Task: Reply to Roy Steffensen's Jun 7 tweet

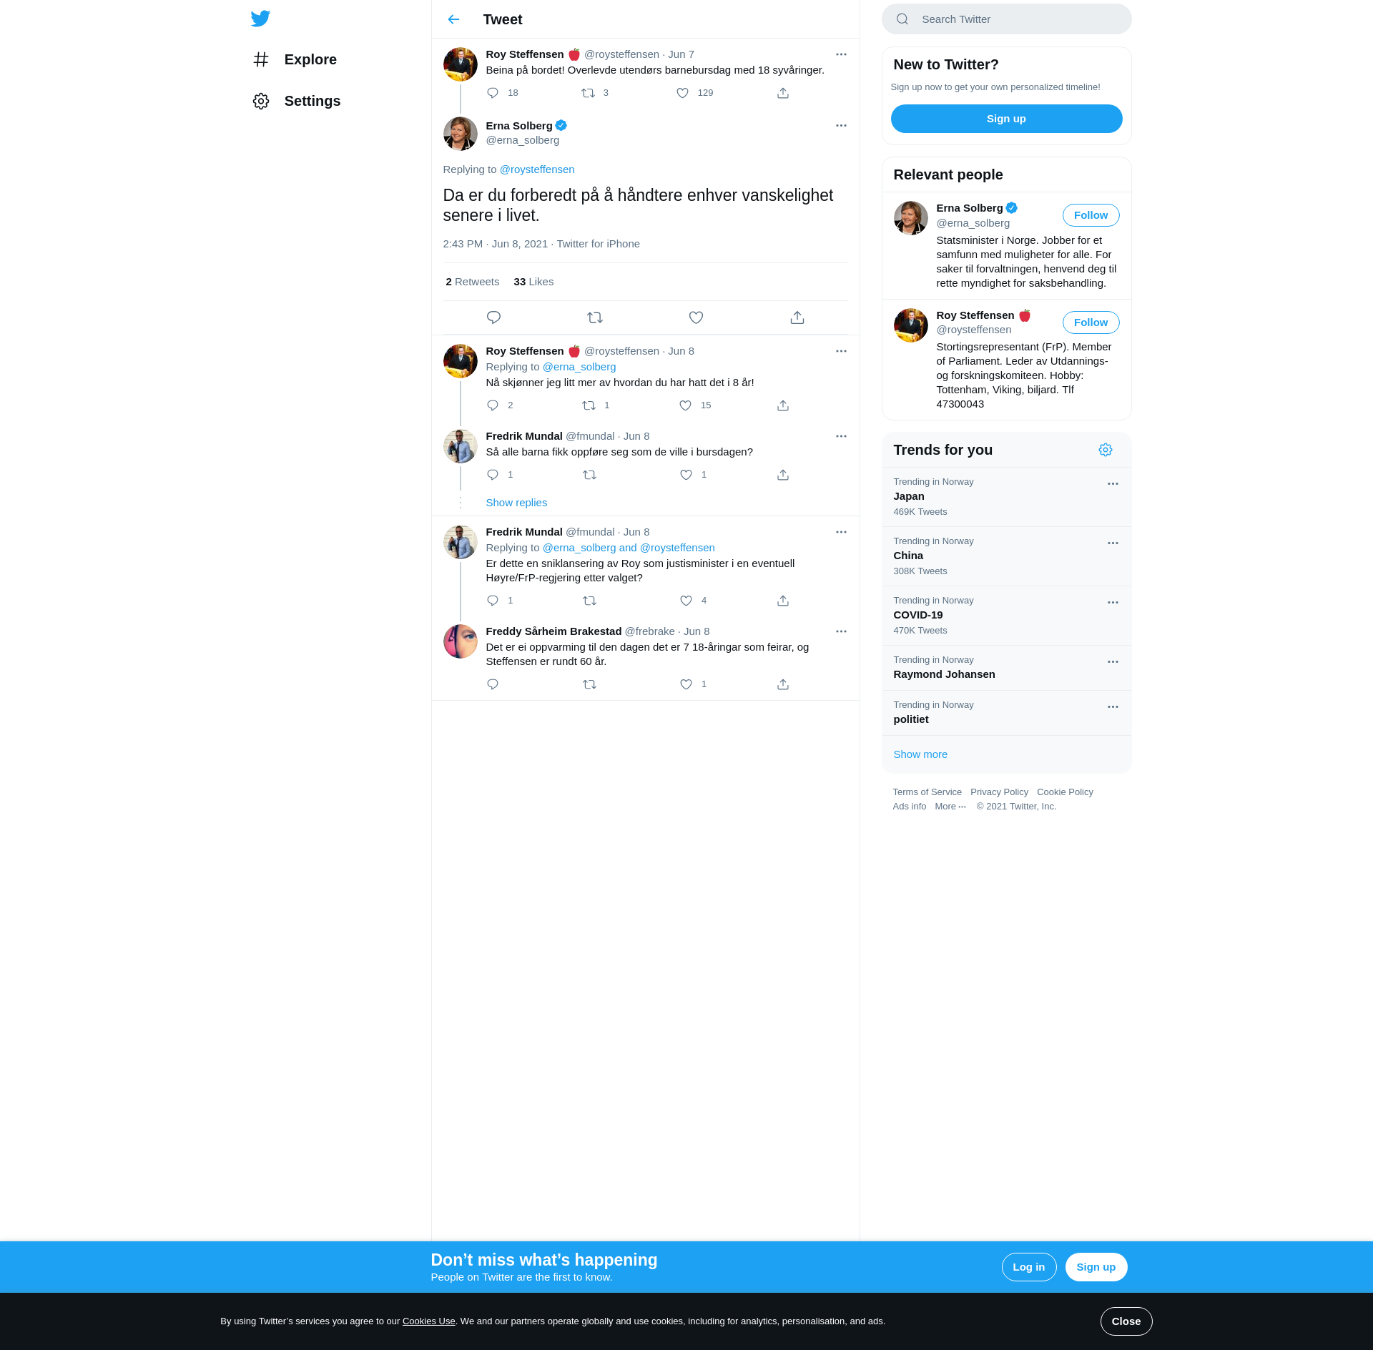Action: click(x=493, y=93)
